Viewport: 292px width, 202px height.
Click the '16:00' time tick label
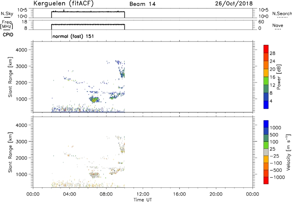[179, 194]
